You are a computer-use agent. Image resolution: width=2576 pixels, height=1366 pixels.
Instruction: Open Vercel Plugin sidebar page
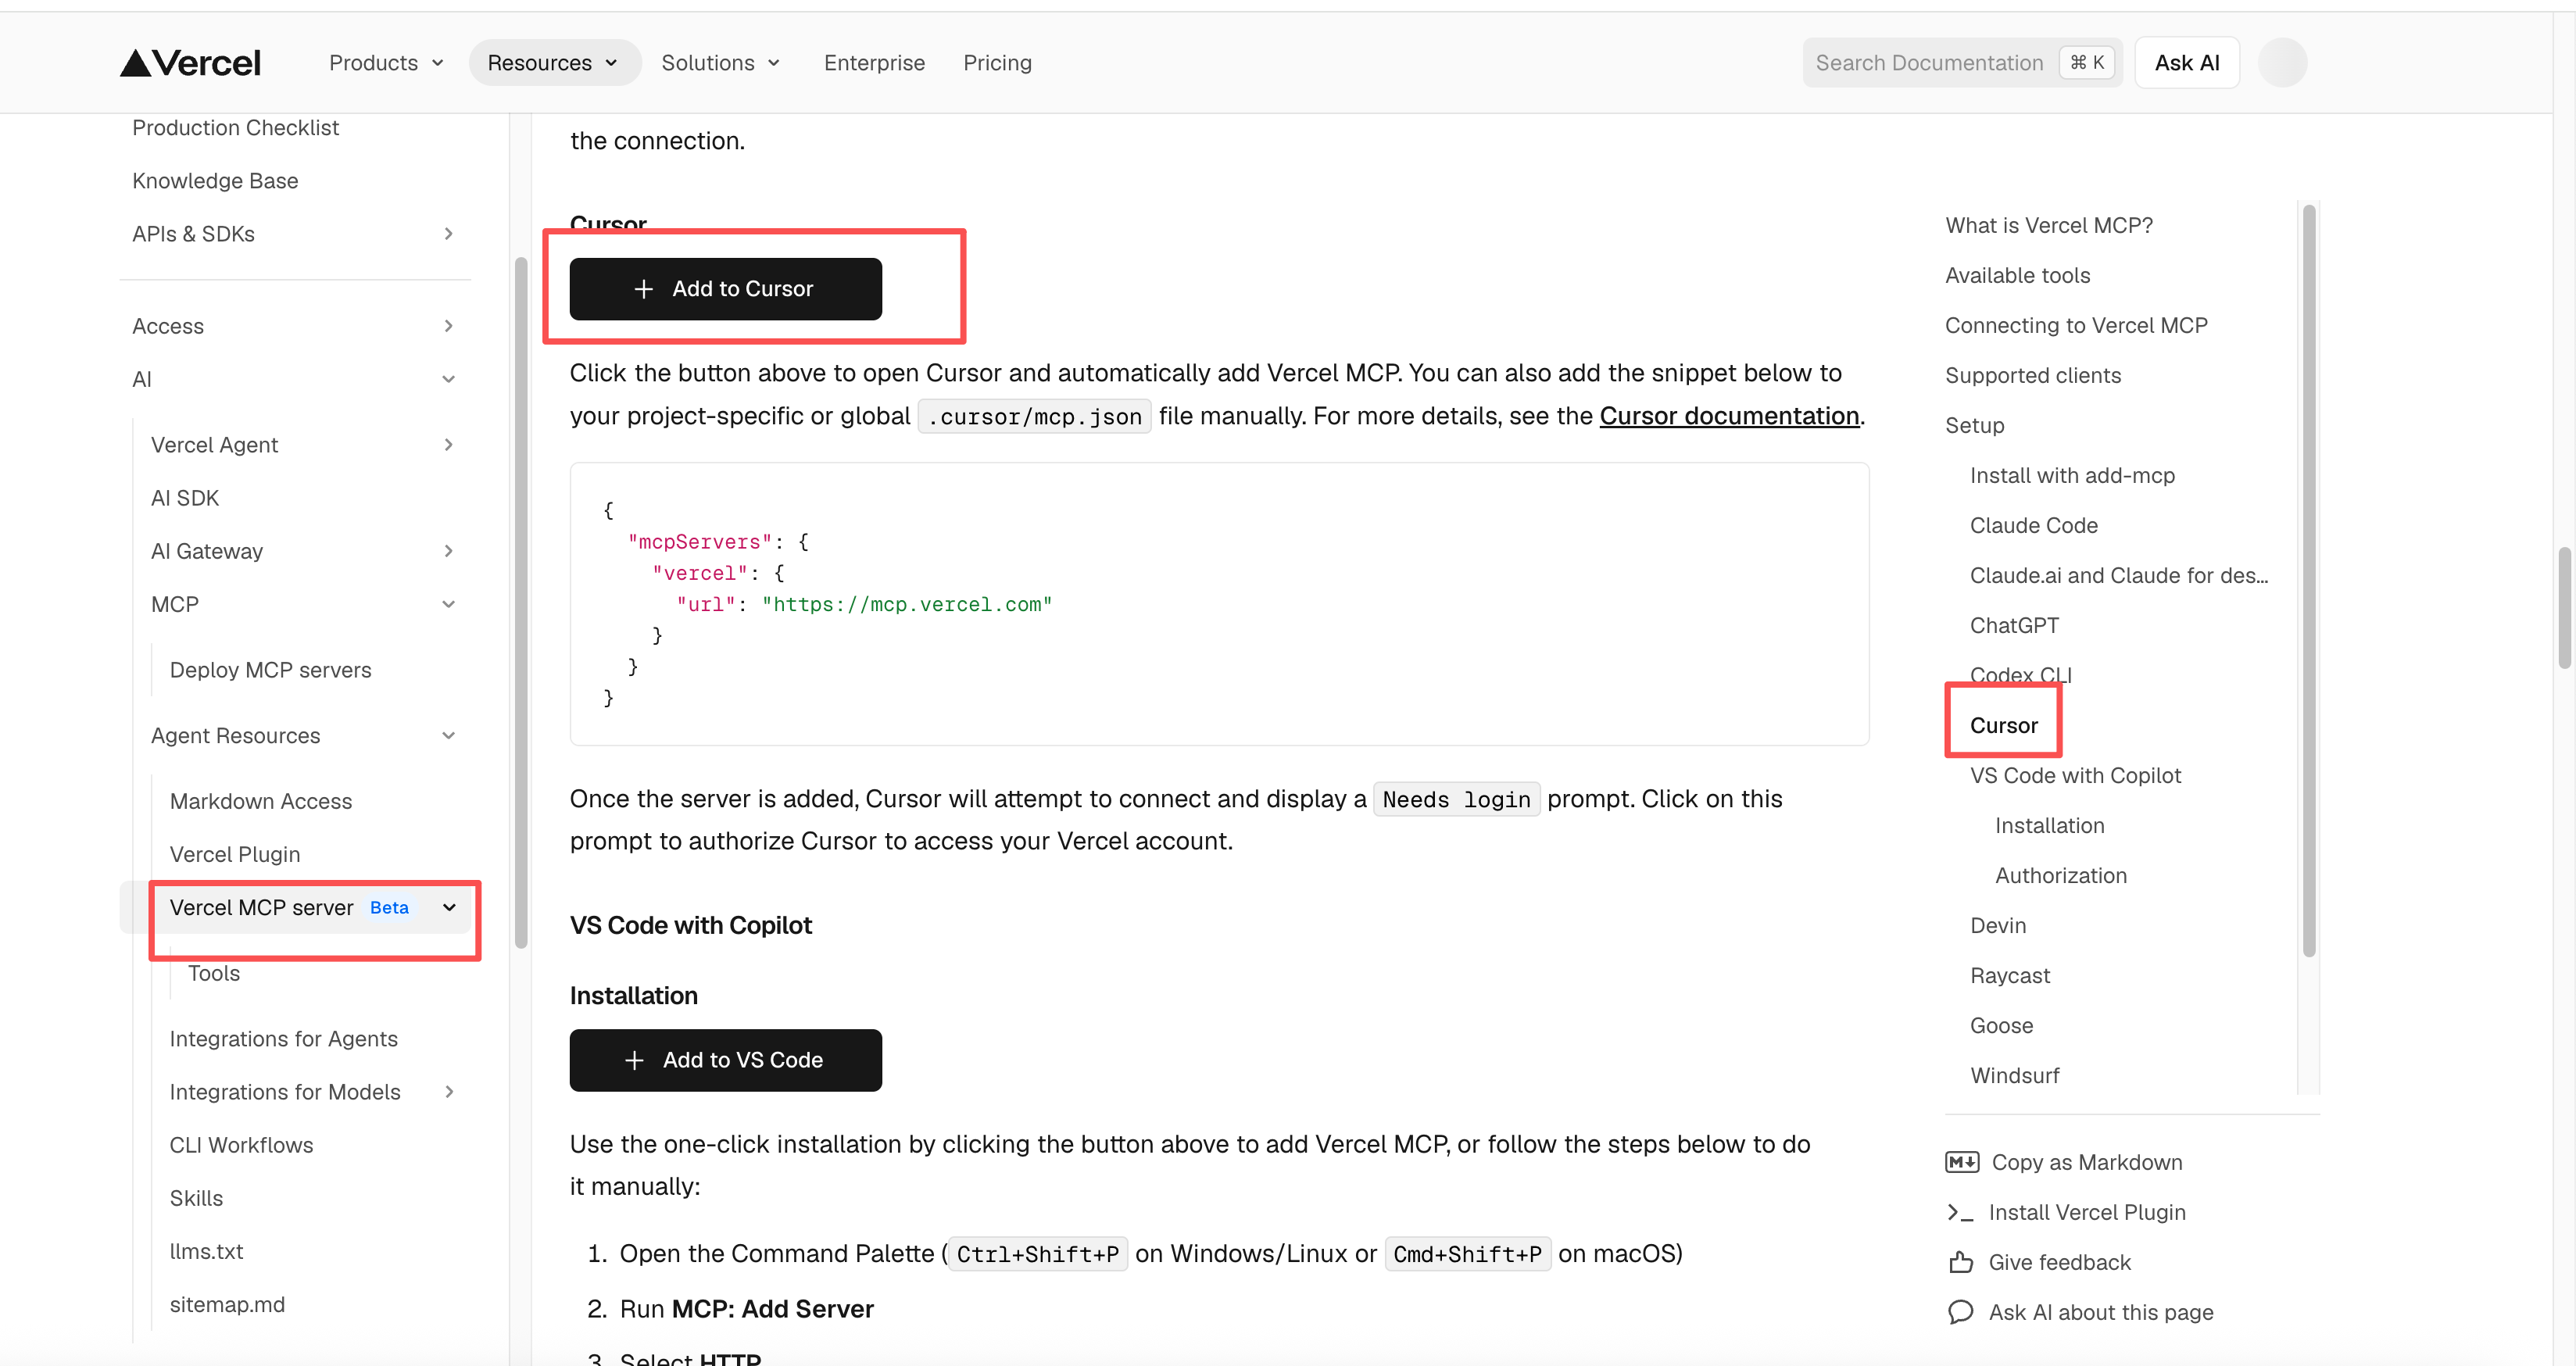(x=235, y=854)
